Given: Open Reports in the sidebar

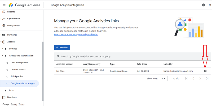Looking at the screenshot, I should pyautogui.click(x=11, y=12).
